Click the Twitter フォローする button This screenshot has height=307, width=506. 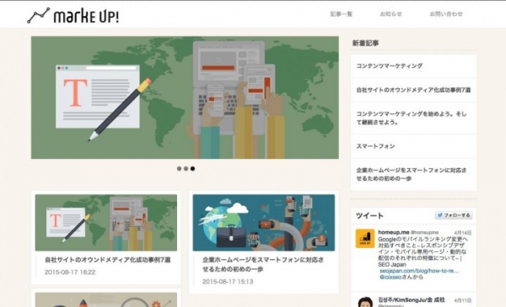(454, 215)
